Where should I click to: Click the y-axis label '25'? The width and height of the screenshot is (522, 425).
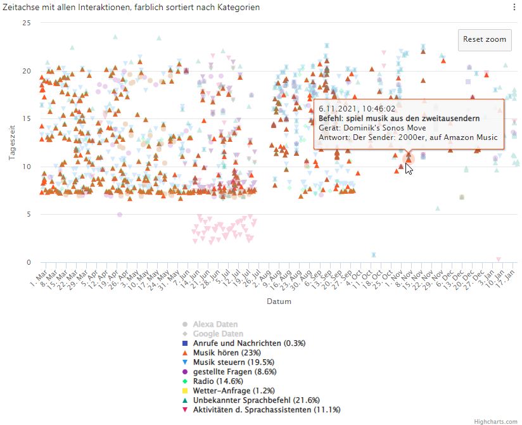pyautogui.click(x=27, y=23)
